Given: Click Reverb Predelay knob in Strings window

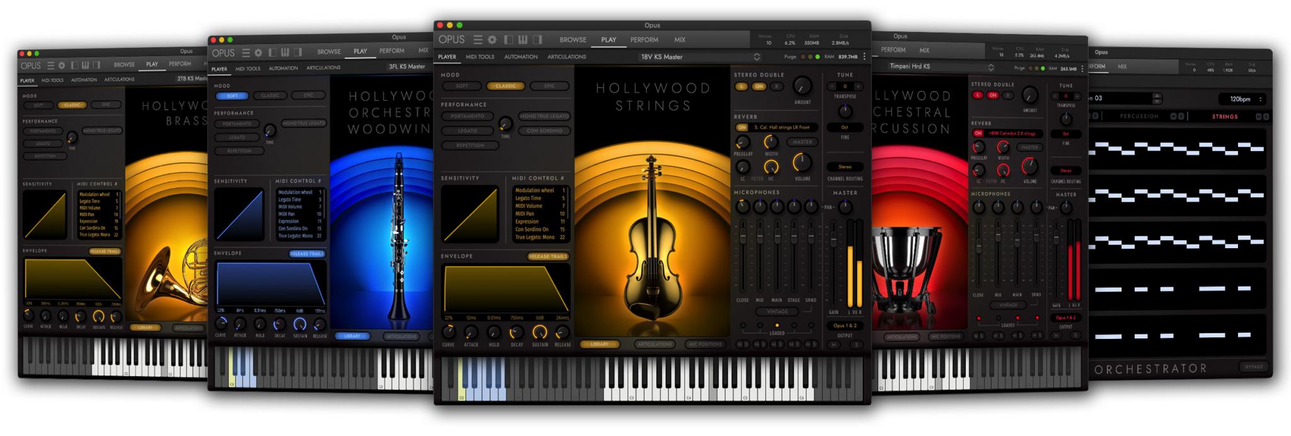Looking at the screenshot, I should (x=743, y=142).
